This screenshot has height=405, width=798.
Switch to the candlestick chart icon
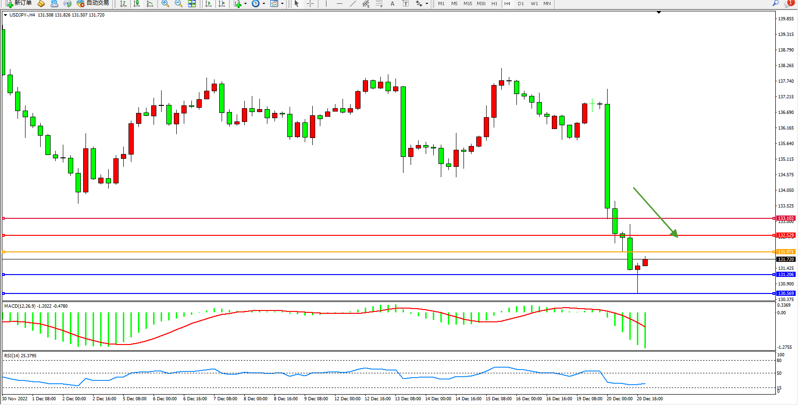coord(137,3)
